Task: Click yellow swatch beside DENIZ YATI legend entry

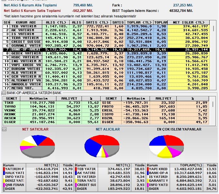Action: (4, 181)
